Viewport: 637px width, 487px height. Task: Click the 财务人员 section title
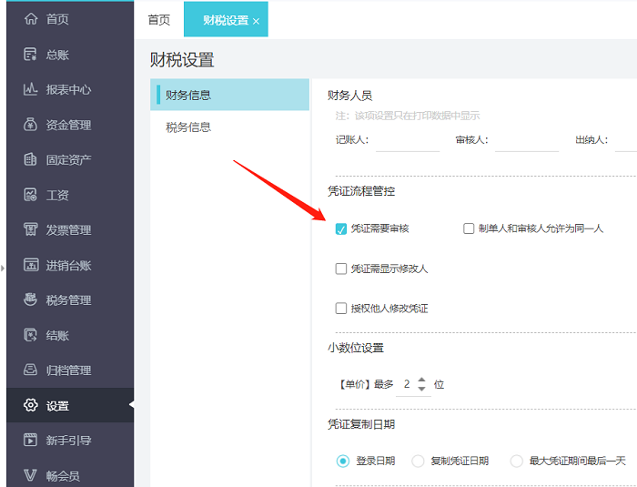(349, 96)
